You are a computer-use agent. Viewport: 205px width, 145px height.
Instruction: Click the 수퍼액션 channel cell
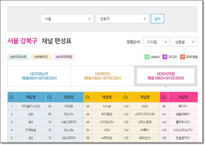pyautogui.click(x=107, y=138)
